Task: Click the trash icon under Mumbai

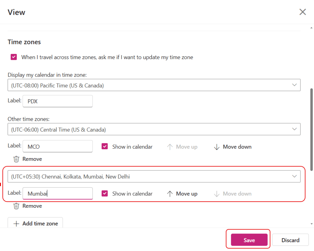Action: click(x=16, y=206)
